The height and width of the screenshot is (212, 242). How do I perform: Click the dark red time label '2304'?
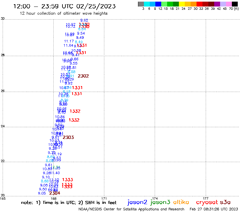pyautogui.click(x=55, y=193)
